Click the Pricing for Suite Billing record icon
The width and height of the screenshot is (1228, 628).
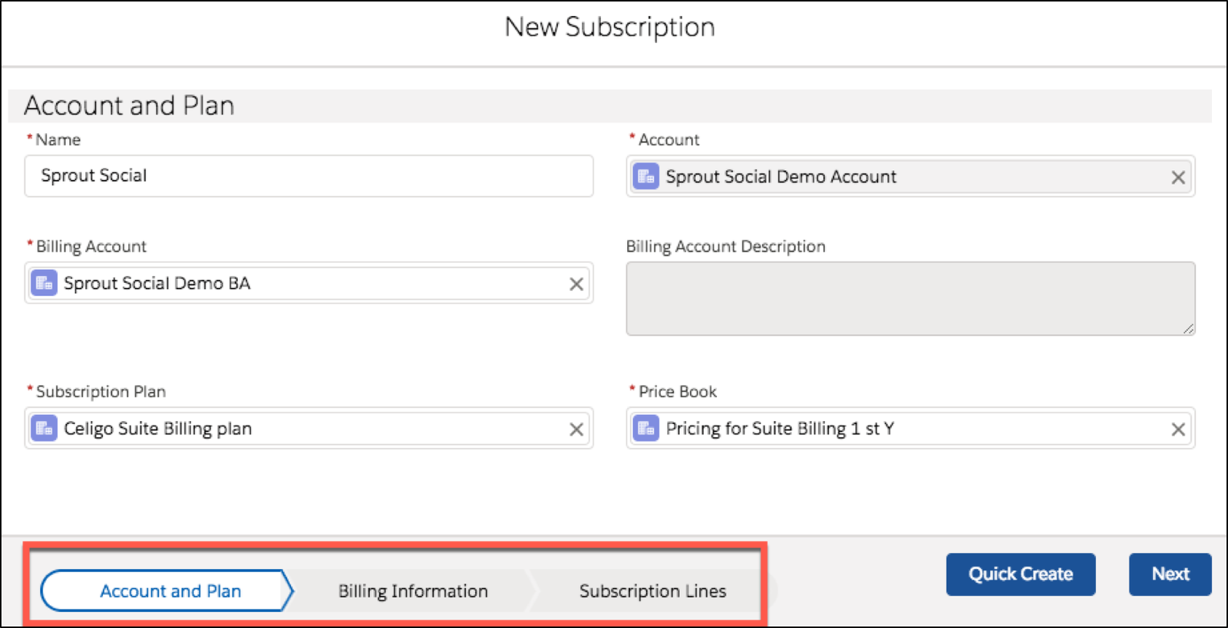tap(645, 429)
